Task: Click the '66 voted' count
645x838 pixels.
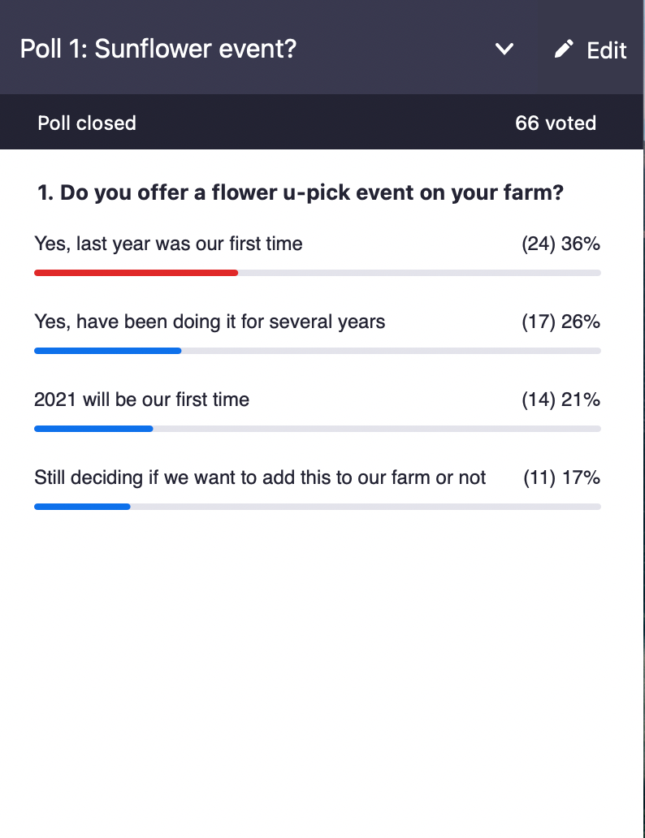Action: coord(556,123)
